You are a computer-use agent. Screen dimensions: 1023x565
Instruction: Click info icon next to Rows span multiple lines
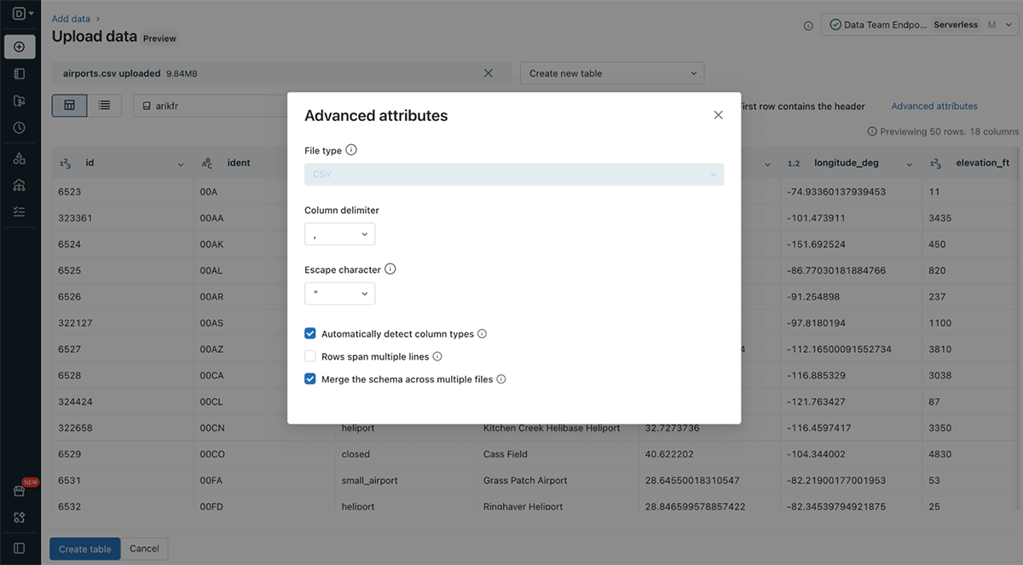tap(437, 357)
